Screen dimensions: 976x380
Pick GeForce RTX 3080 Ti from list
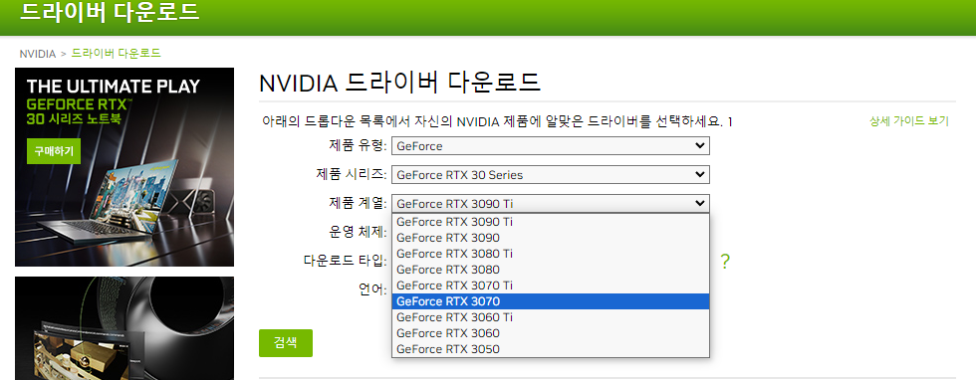(550, 254)
